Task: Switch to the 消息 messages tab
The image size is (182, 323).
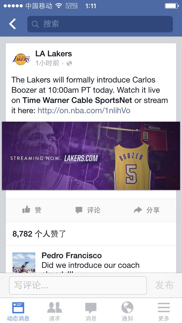Action: click(x=91, y=311)
